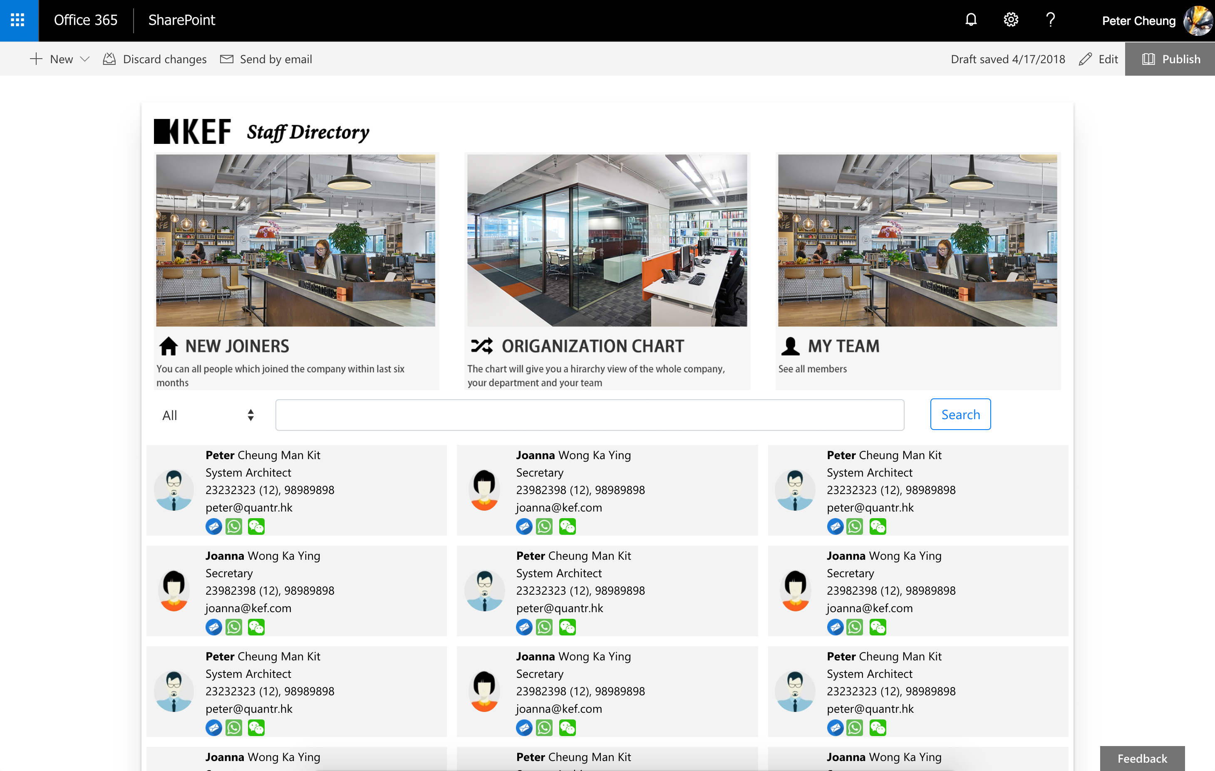Click WeChat icon on third-row Joanna card
Screen dimensions: 1215x771
tap(567, 728)
